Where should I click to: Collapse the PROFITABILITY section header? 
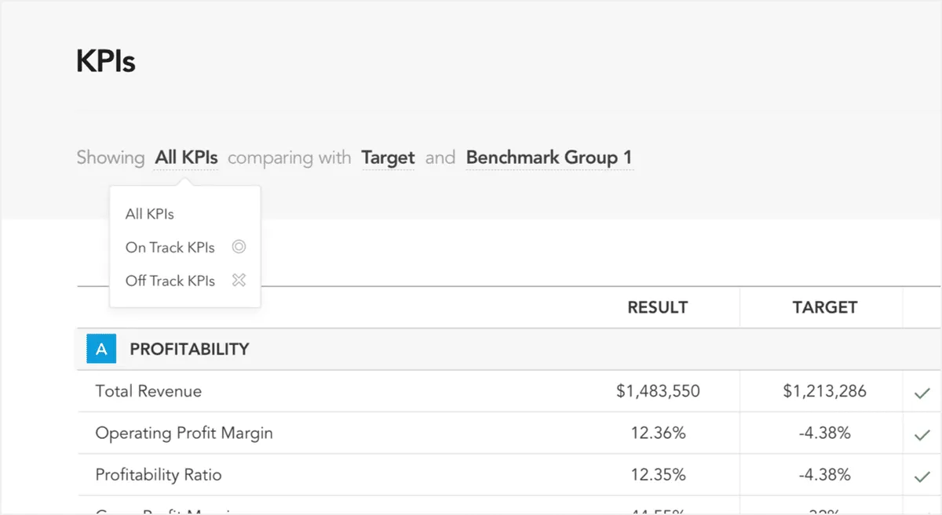point(189,349)
